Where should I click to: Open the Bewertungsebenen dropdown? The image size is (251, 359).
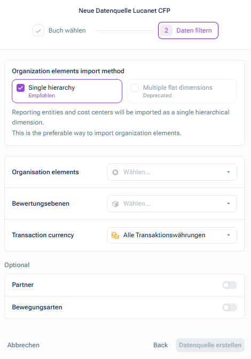pos(172,204)
